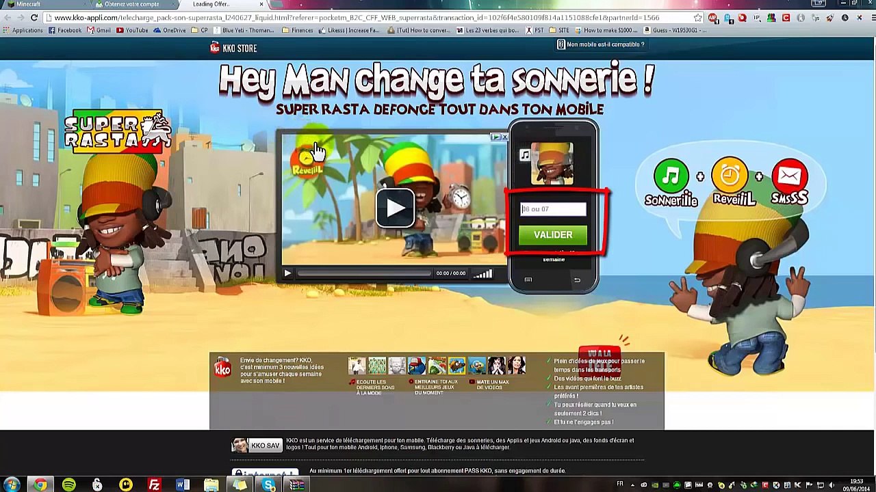Open the YouTube bookmark
Viewport: 876px width, 492px height.
click(x=132, y=30)
